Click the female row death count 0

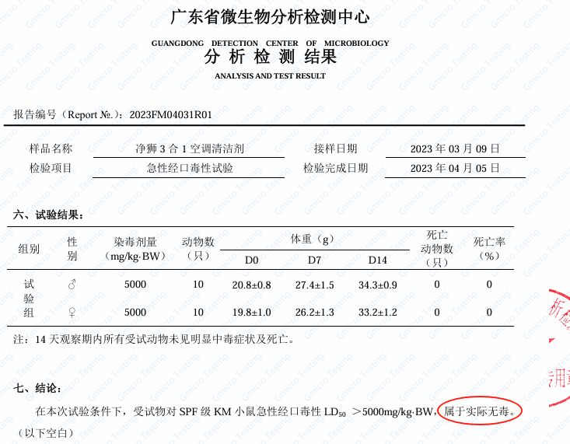tap(437, 313)
